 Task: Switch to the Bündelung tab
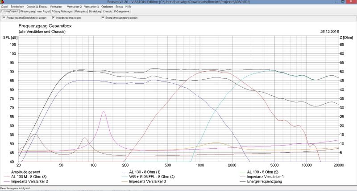(x=95, y=12)
